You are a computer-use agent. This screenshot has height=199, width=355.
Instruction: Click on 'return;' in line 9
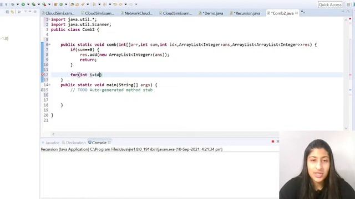[88, 60]
